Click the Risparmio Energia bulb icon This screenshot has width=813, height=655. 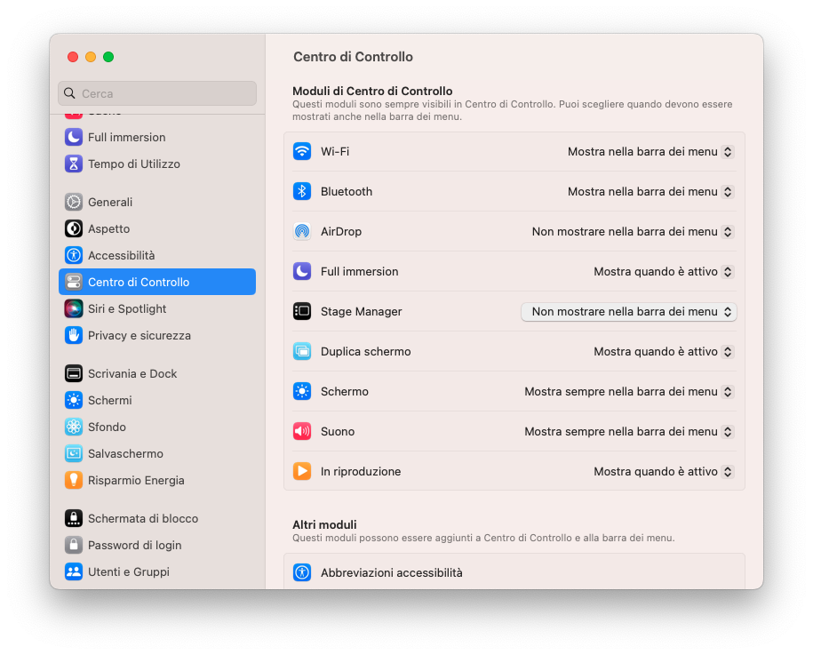[x=74, y=480]
